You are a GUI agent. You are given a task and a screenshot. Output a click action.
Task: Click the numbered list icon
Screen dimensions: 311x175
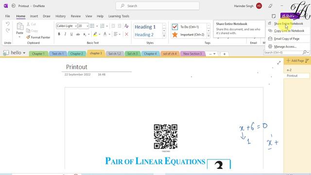click(x=103, y=26)
